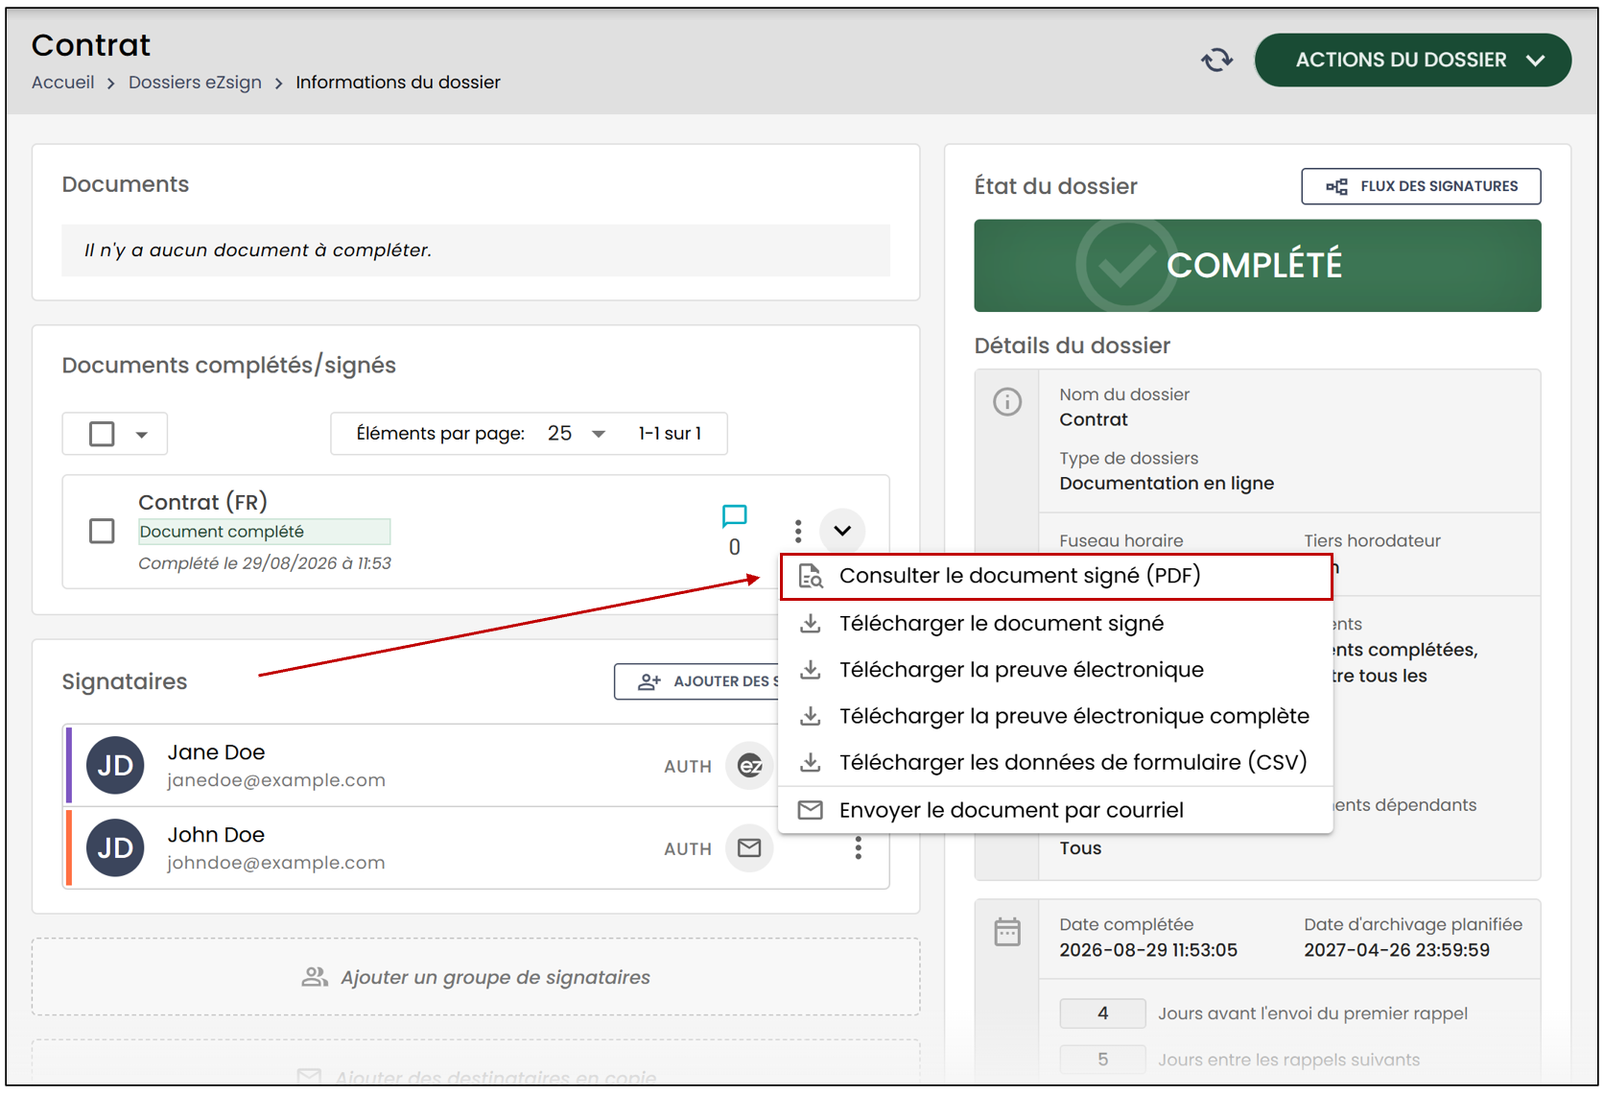Click the refresh sync icon
1604x1096 pixels.
(x=1217, y=60)
